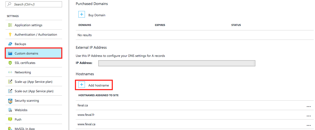Click the Buy Domain plus icon
The width and height of the screenshot is (315, 130).
coord(82,14)
